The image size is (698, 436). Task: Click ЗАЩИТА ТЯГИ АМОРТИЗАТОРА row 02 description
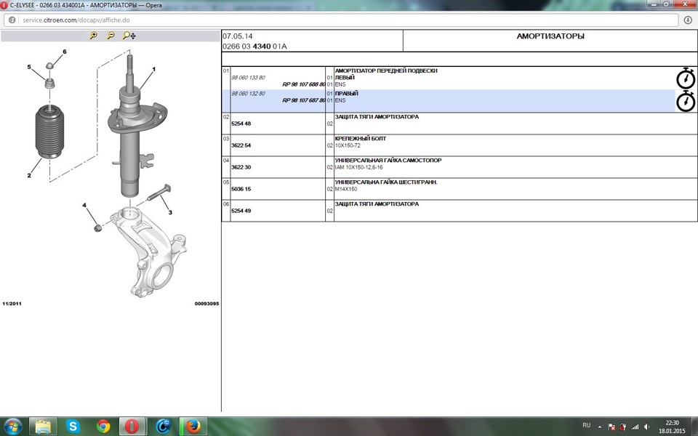(377, 116)
